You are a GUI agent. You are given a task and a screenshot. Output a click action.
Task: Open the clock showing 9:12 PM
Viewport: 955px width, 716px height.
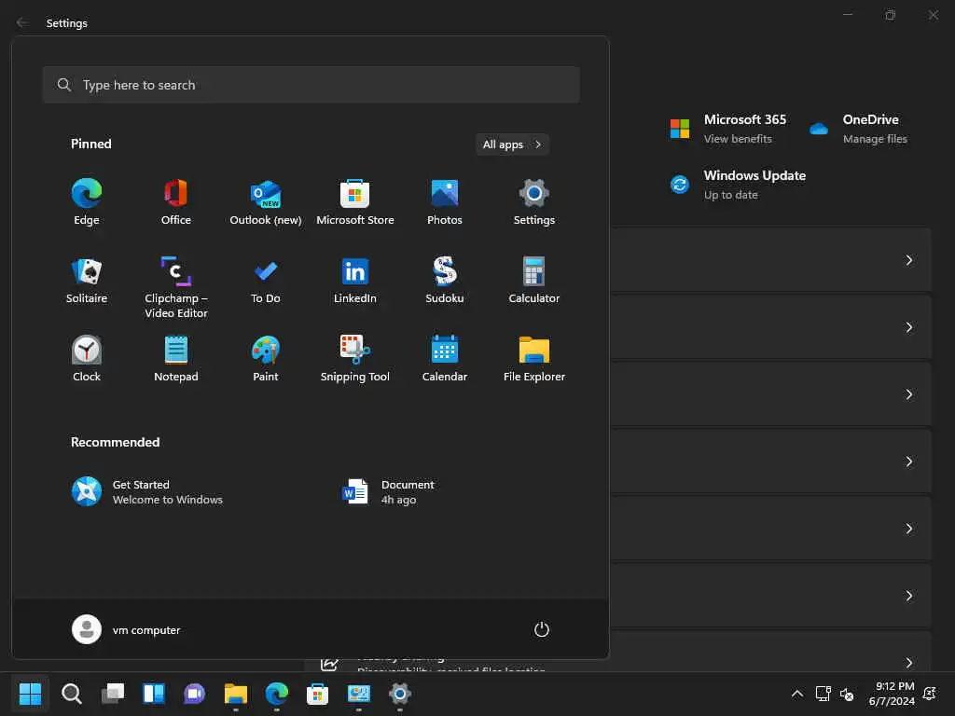tap(892, 694)
